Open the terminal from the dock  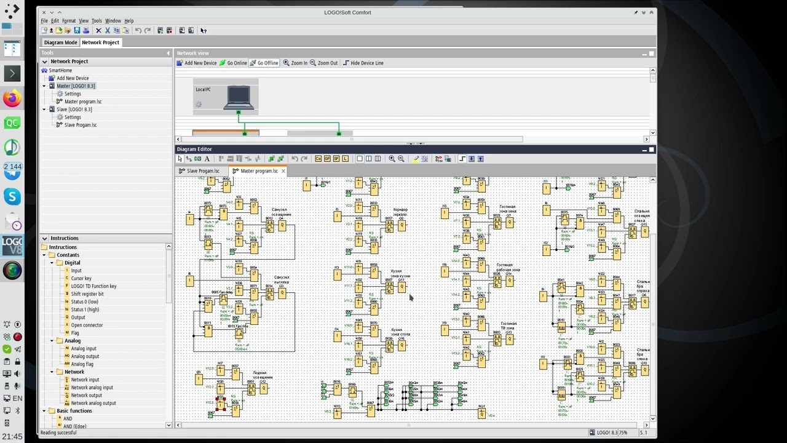pyautogui.click(x=12, y=73)
